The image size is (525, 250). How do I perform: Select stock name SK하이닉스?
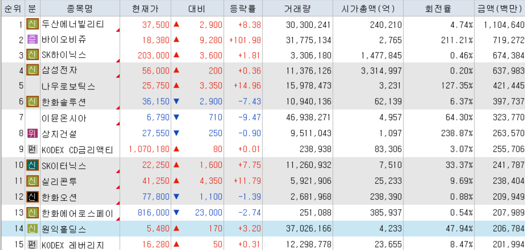(64, 55)
